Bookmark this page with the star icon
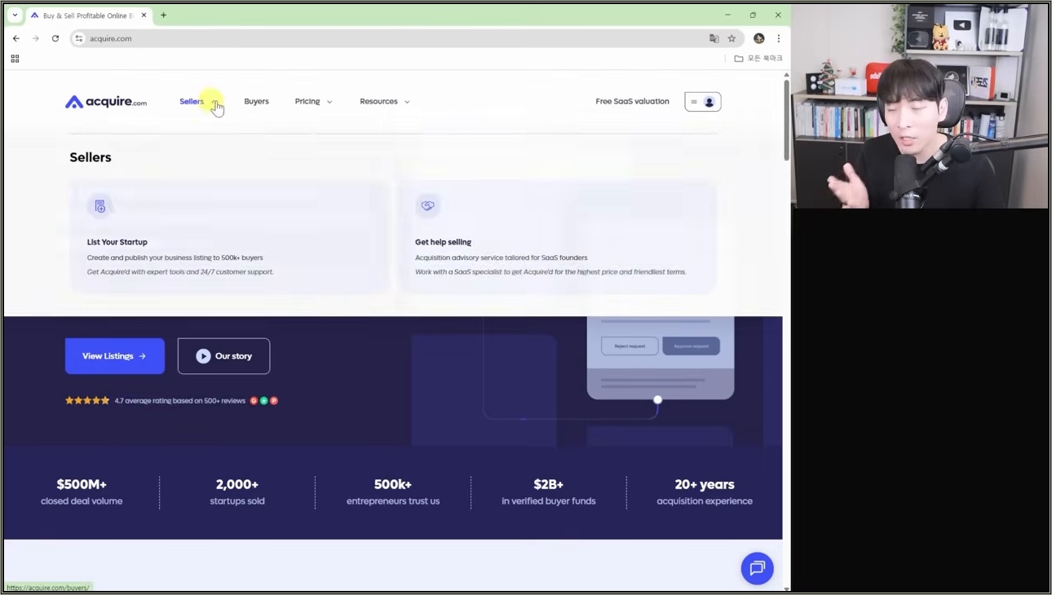 coord(732,38)
